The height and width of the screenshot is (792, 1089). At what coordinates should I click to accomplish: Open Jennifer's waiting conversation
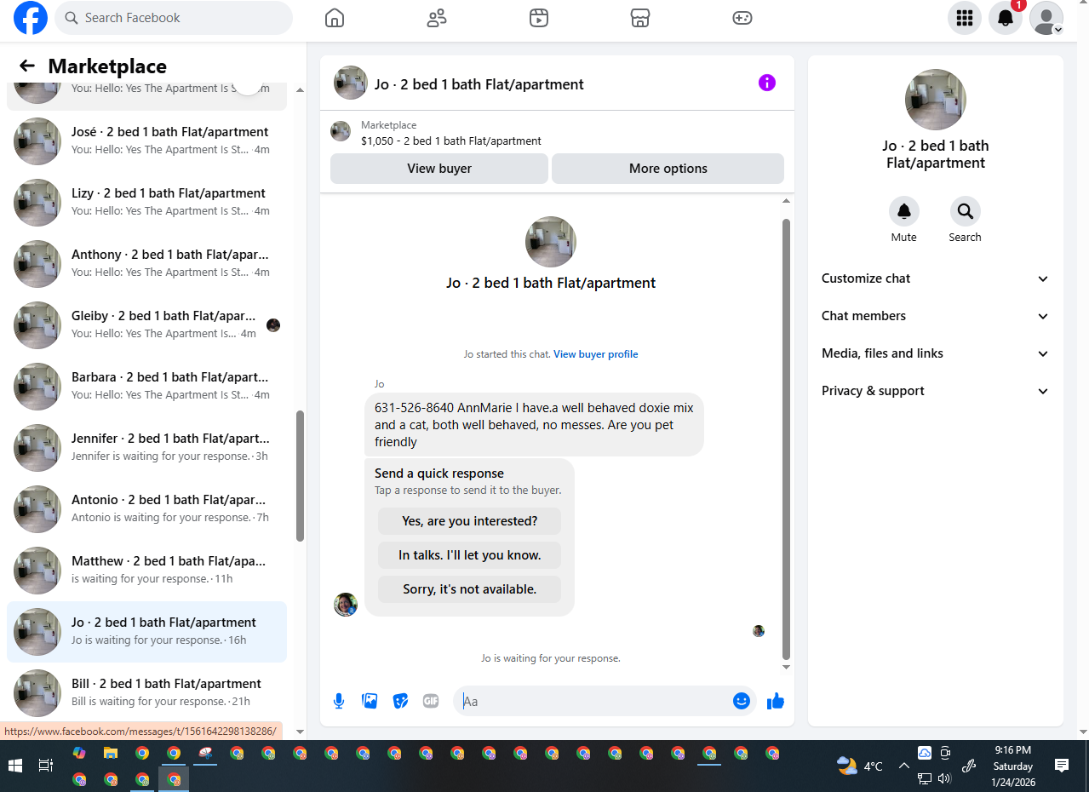(147, 448)
